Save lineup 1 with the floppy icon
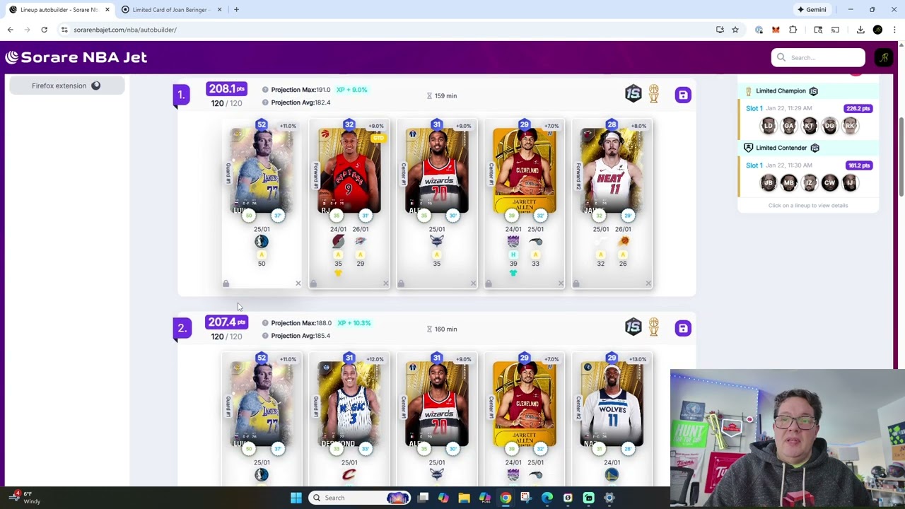 point(682,95)
